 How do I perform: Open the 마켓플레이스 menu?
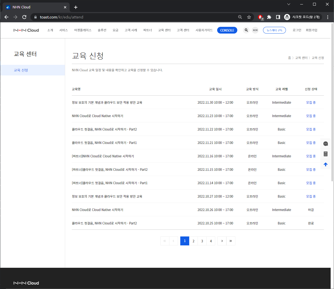point(83,30)
